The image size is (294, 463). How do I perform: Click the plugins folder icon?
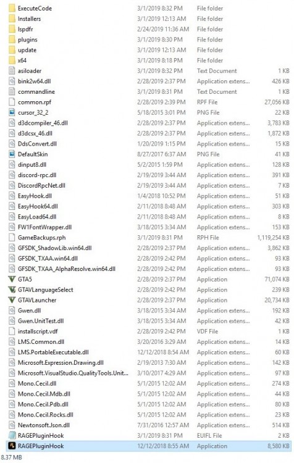(x=12, y=40)
